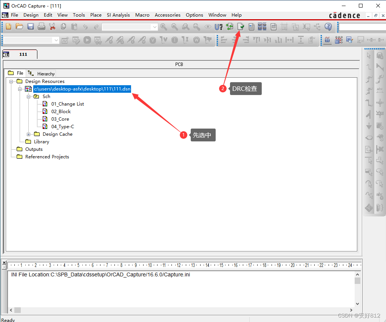Collapse the 111.dsn design node
The image size is (386, 322).
coord(20,89)
